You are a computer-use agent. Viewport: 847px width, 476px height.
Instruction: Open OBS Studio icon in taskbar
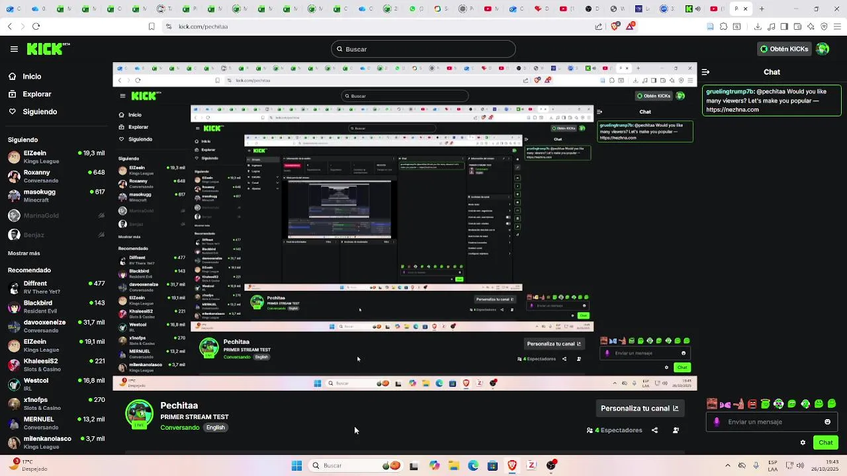click(551, 465)
